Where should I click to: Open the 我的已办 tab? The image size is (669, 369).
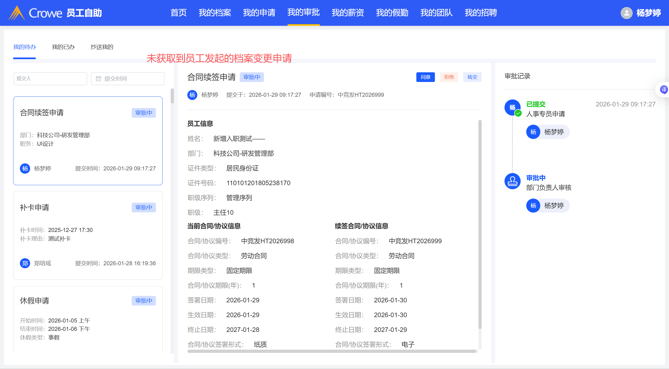click(x=63, y=47)
